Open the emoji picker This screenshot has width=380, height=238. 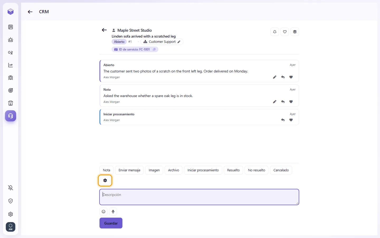click(103, 212)
